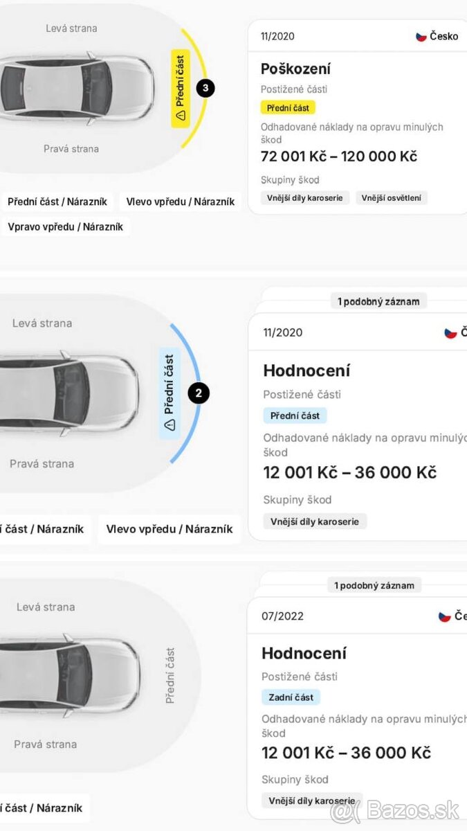This screenshot has width=467, height=831.
Task: Toggle the Vnější osvětlení chip
Action: pos(392,197)
